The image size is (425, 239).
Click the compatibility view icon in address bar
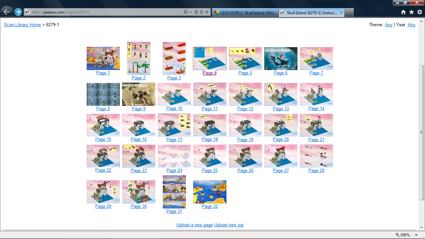point(196,12)
